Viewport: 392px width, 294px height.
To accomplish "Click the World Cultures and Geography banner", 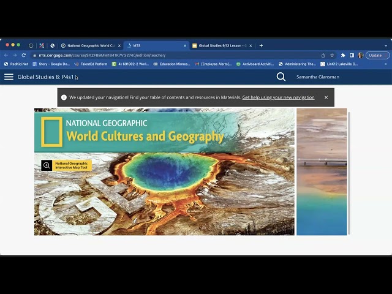I will [x=164, y=171].
